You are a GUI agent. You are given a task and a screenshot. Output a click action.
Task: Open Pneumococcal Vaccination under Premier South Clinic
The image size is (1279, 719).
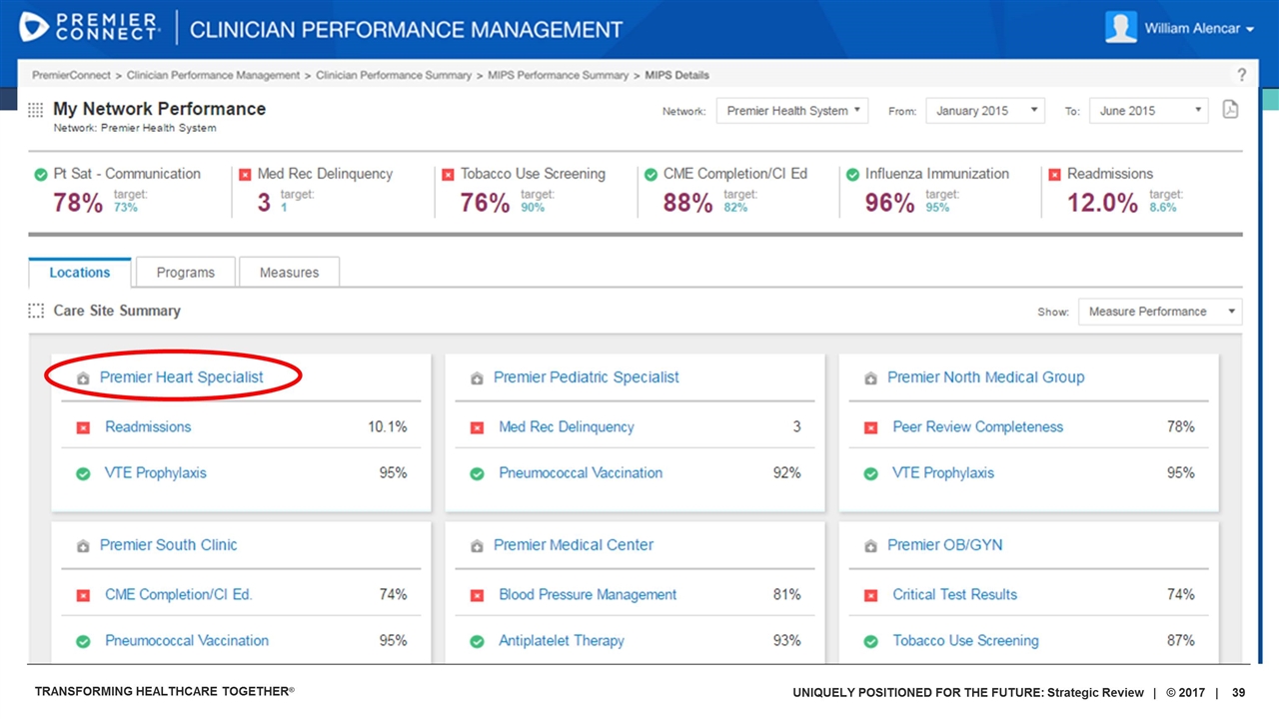187,641
